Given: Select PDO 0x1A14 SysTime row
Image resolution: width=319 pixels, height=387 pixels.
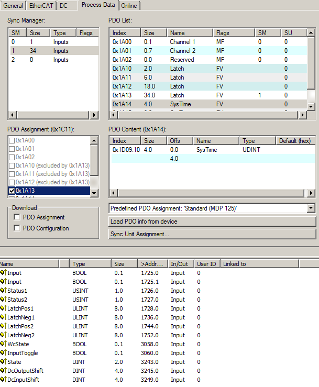Looking at the screenshot, I should coord(208,104).
